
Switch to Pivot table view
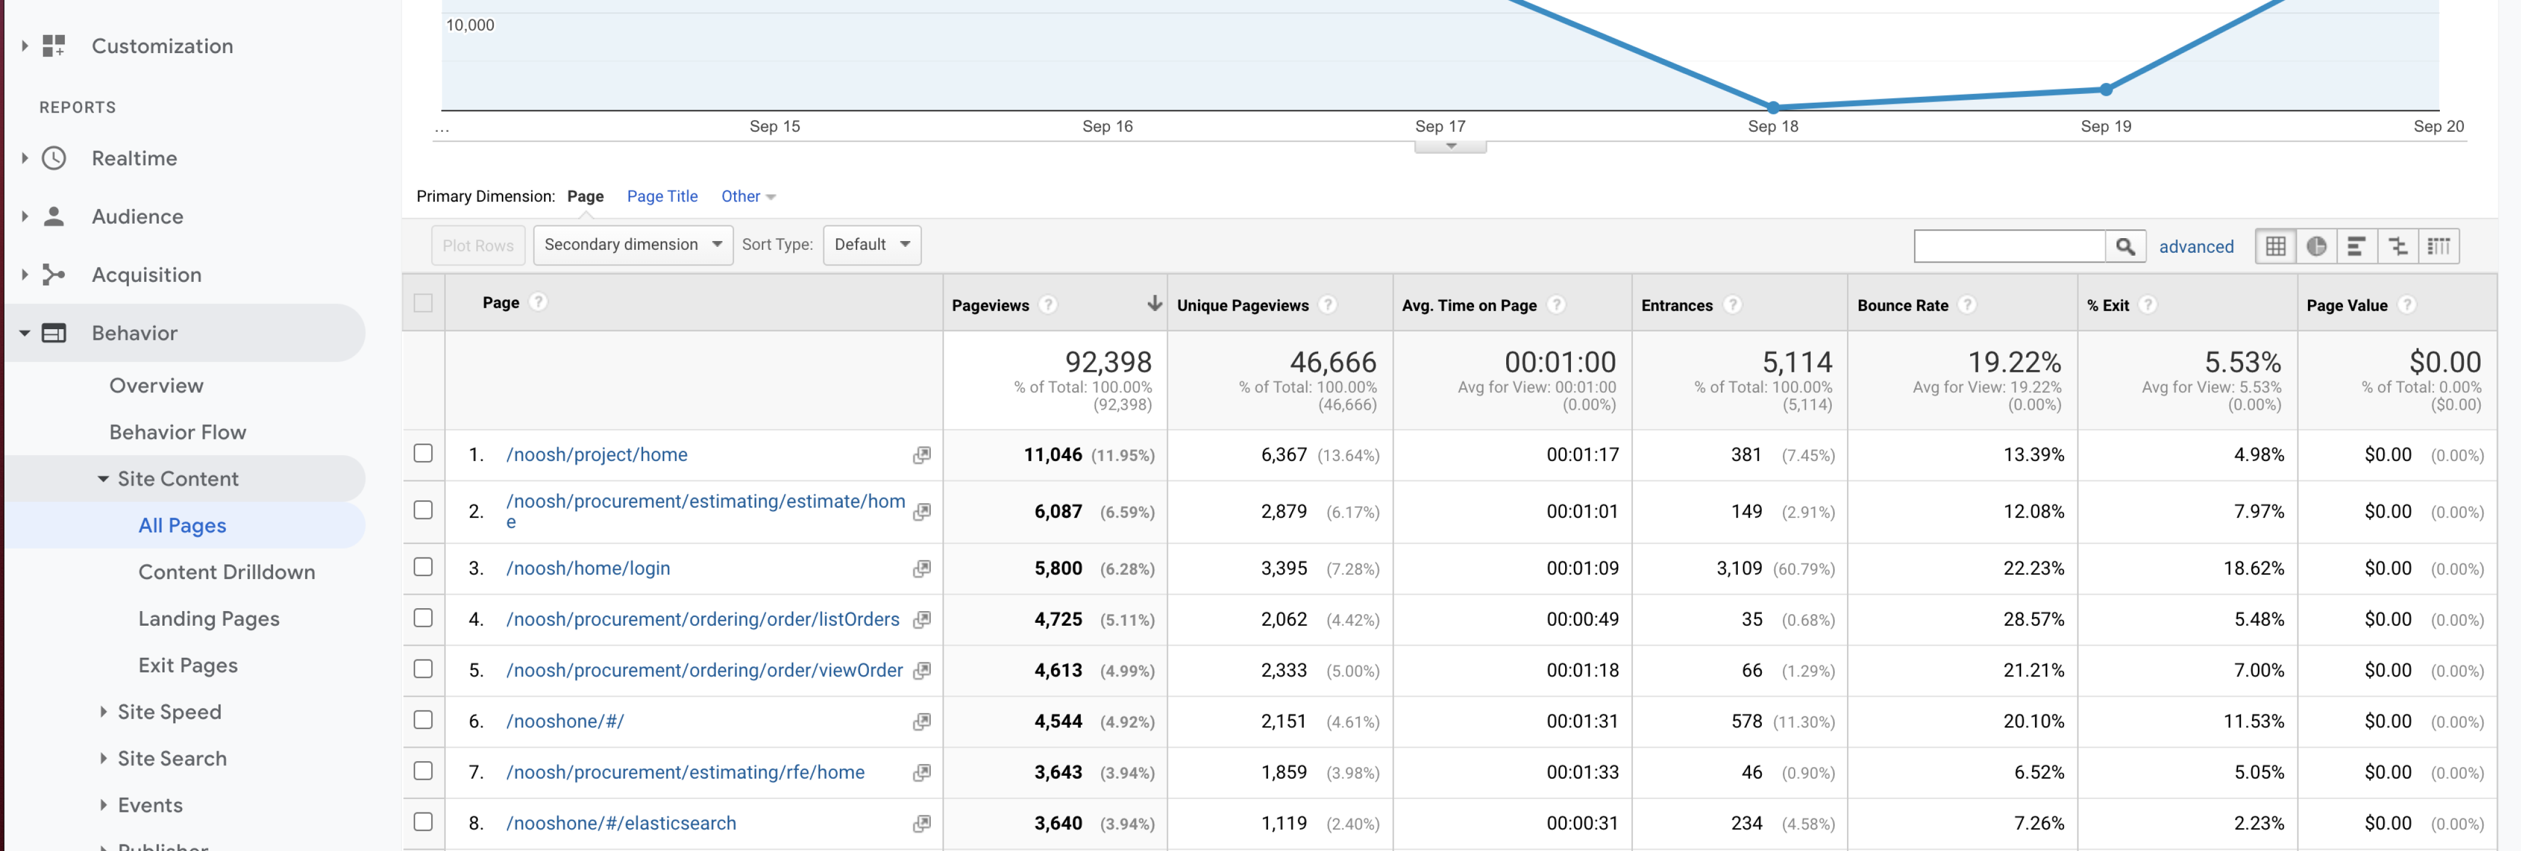coord(2439,247)
